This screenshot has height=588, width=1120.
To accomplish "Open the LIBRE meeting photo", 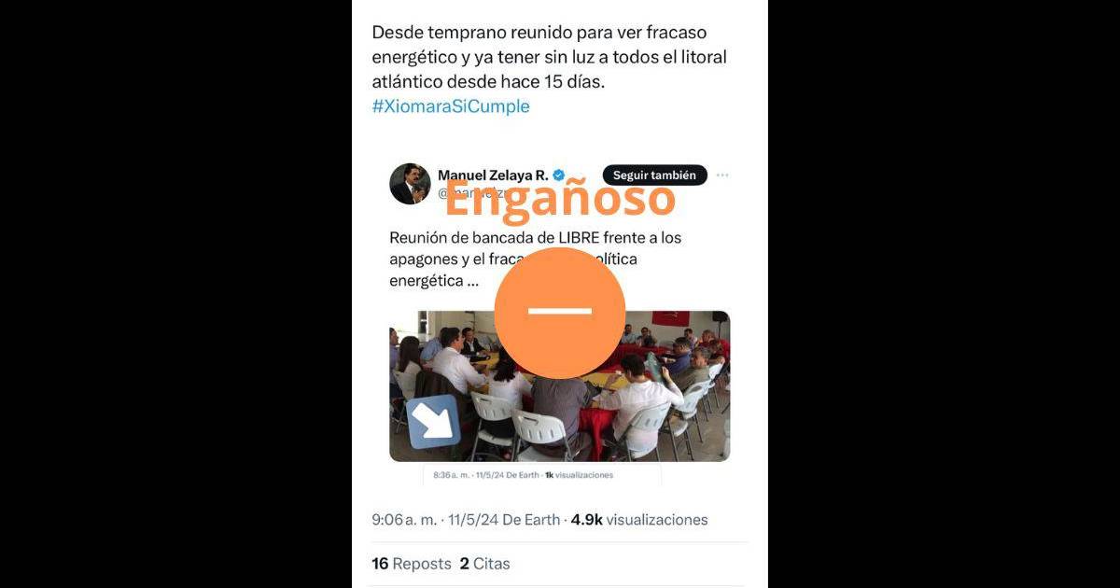I will point(560,385).
